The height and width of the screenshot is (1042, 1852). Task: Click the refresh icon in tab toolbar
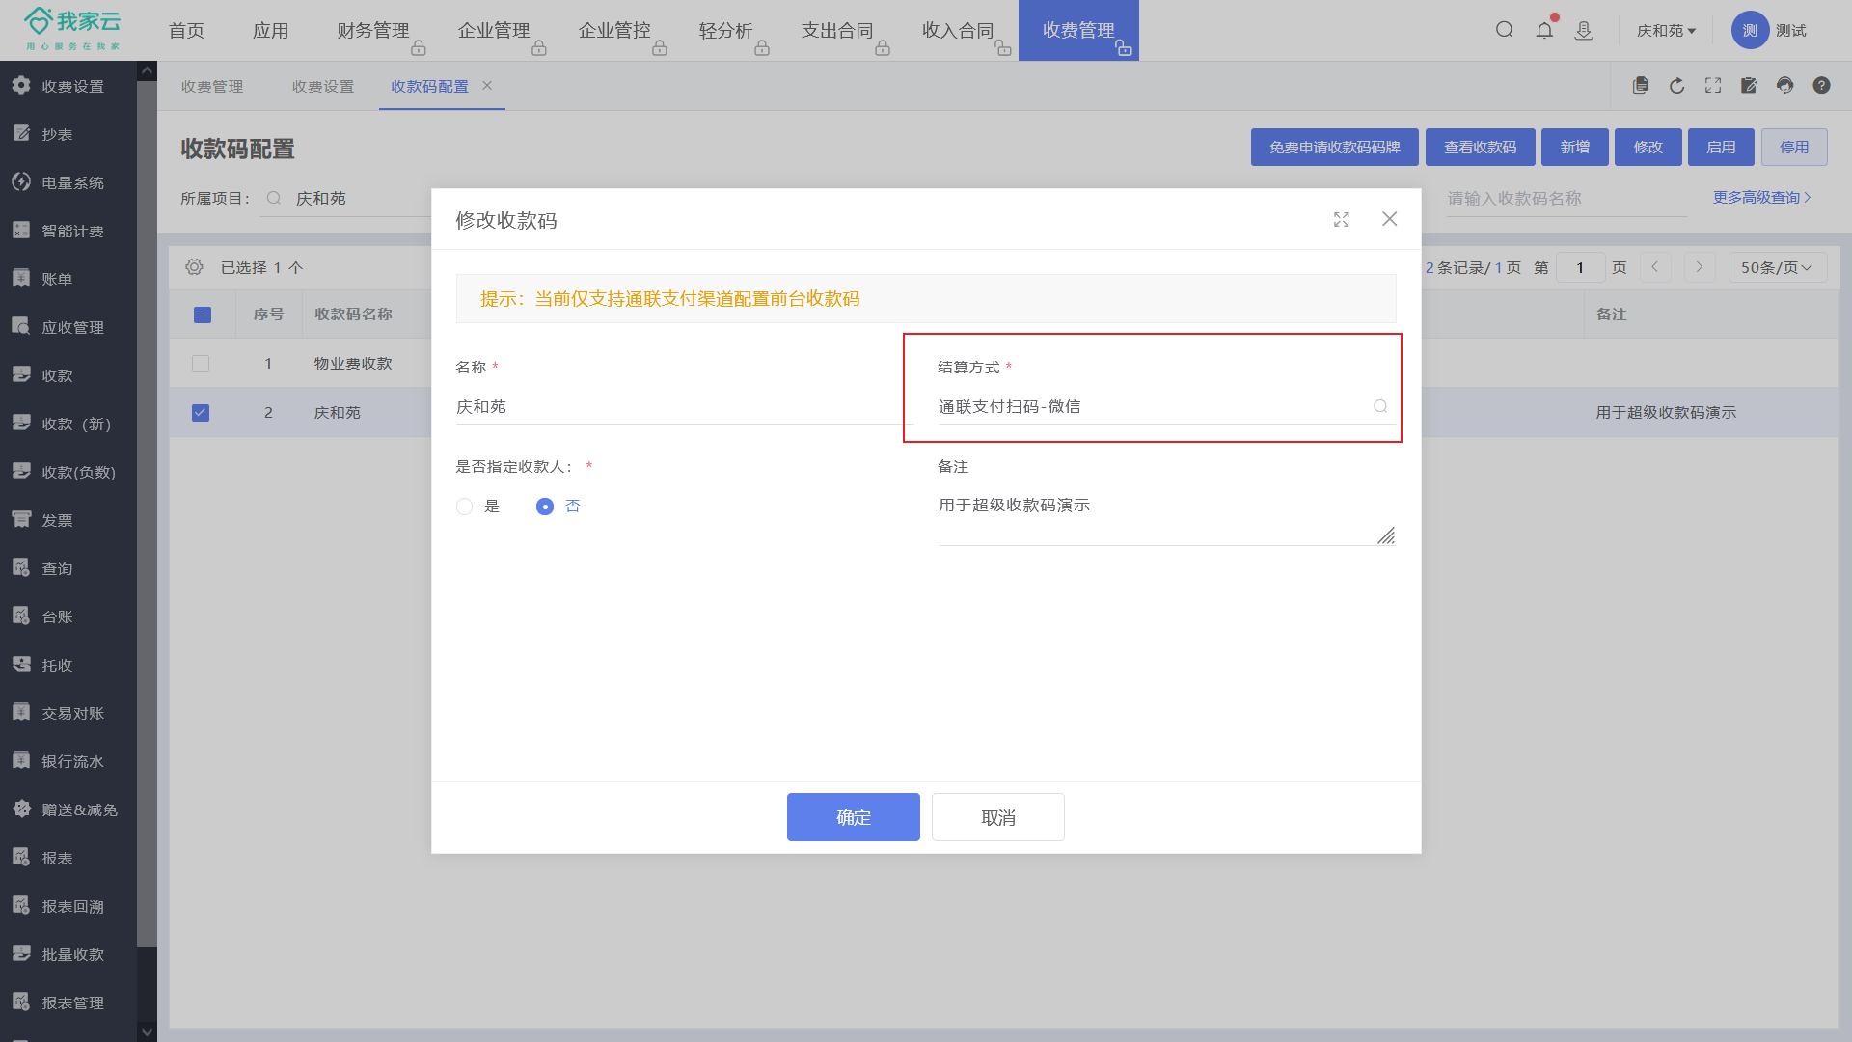pyautogui.click(x=1676, y=86)
